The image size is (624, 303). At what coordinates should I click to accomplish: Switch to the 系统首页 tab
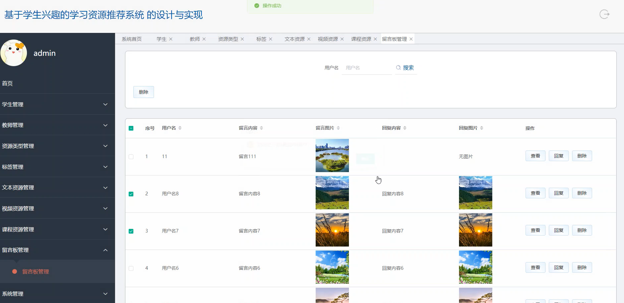[132, 39]
